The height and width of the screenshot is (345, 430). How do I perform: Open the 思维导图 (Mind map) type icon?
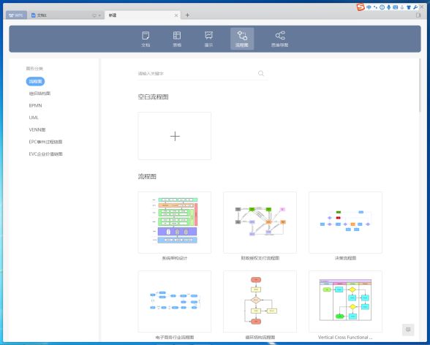[x=279, y=39]
